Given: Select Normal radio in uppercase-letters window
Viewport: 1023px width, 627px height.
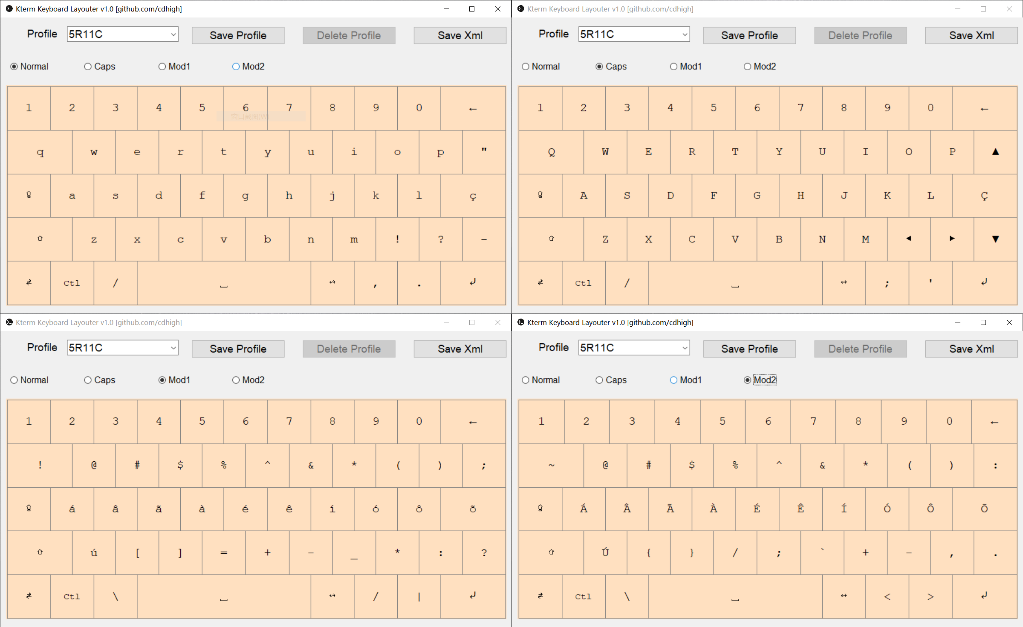Looking at the screenshot, I should pos(526,66).
